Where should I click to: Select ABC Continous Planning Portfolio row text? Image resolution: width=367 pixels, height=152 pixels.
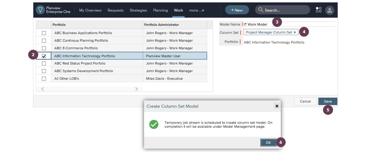click(81, 41)
